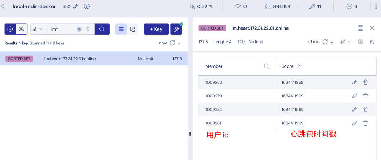Open database info icon next to db0
This screenshot has width=381, height=160.
86,6
